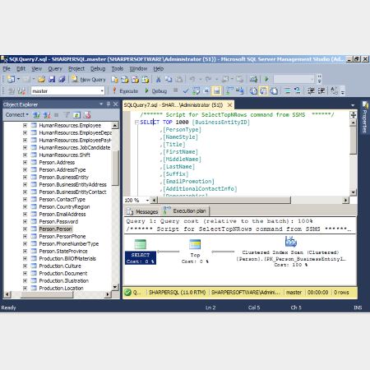Image resolution: width=370 pixels, height=370 pixels.
Task: Click the Refresh icon in the Object Explorer toolbar
Action: (76, 115)
